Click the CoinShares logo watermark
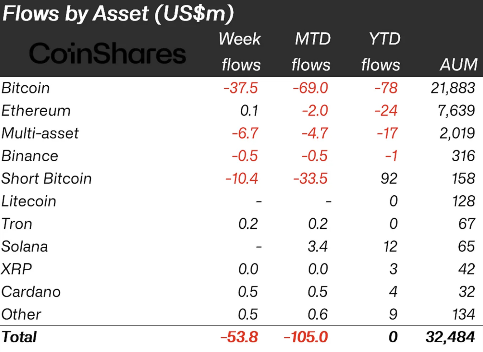Screen dimensions: 483x352 pos(107,53)
